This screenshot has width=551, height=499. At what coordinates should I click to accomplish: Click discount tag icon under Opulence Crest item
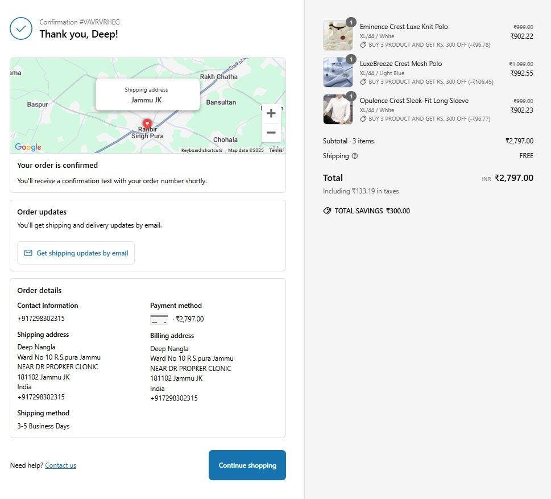pyautogui.click(x=363, y=118)
